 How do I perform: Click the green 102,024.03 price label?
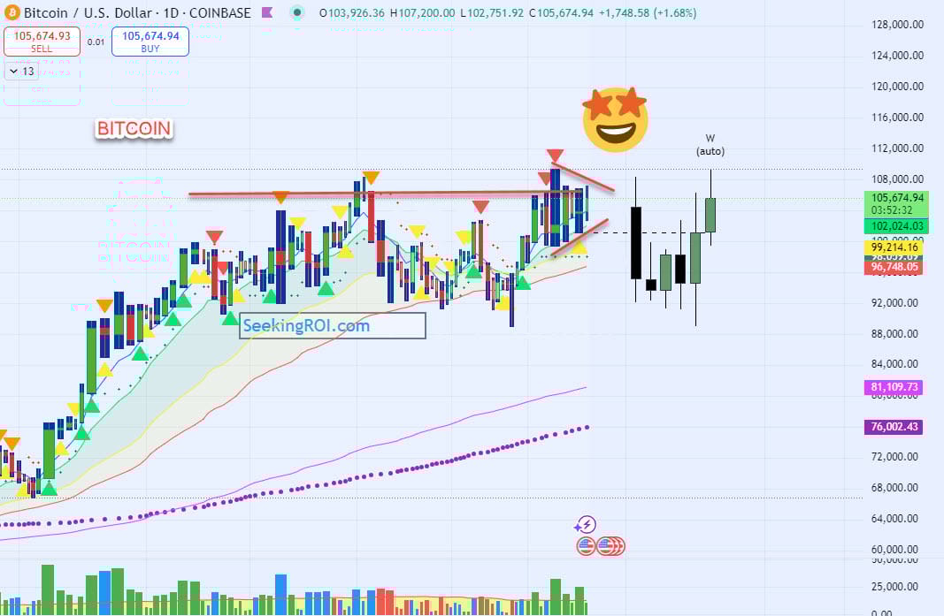[896, 226]
